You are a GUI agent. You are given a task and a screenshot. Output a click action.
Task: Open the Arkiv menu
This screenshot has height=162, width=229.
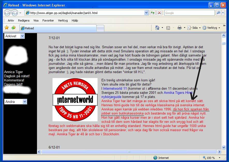tap(11, 20)
